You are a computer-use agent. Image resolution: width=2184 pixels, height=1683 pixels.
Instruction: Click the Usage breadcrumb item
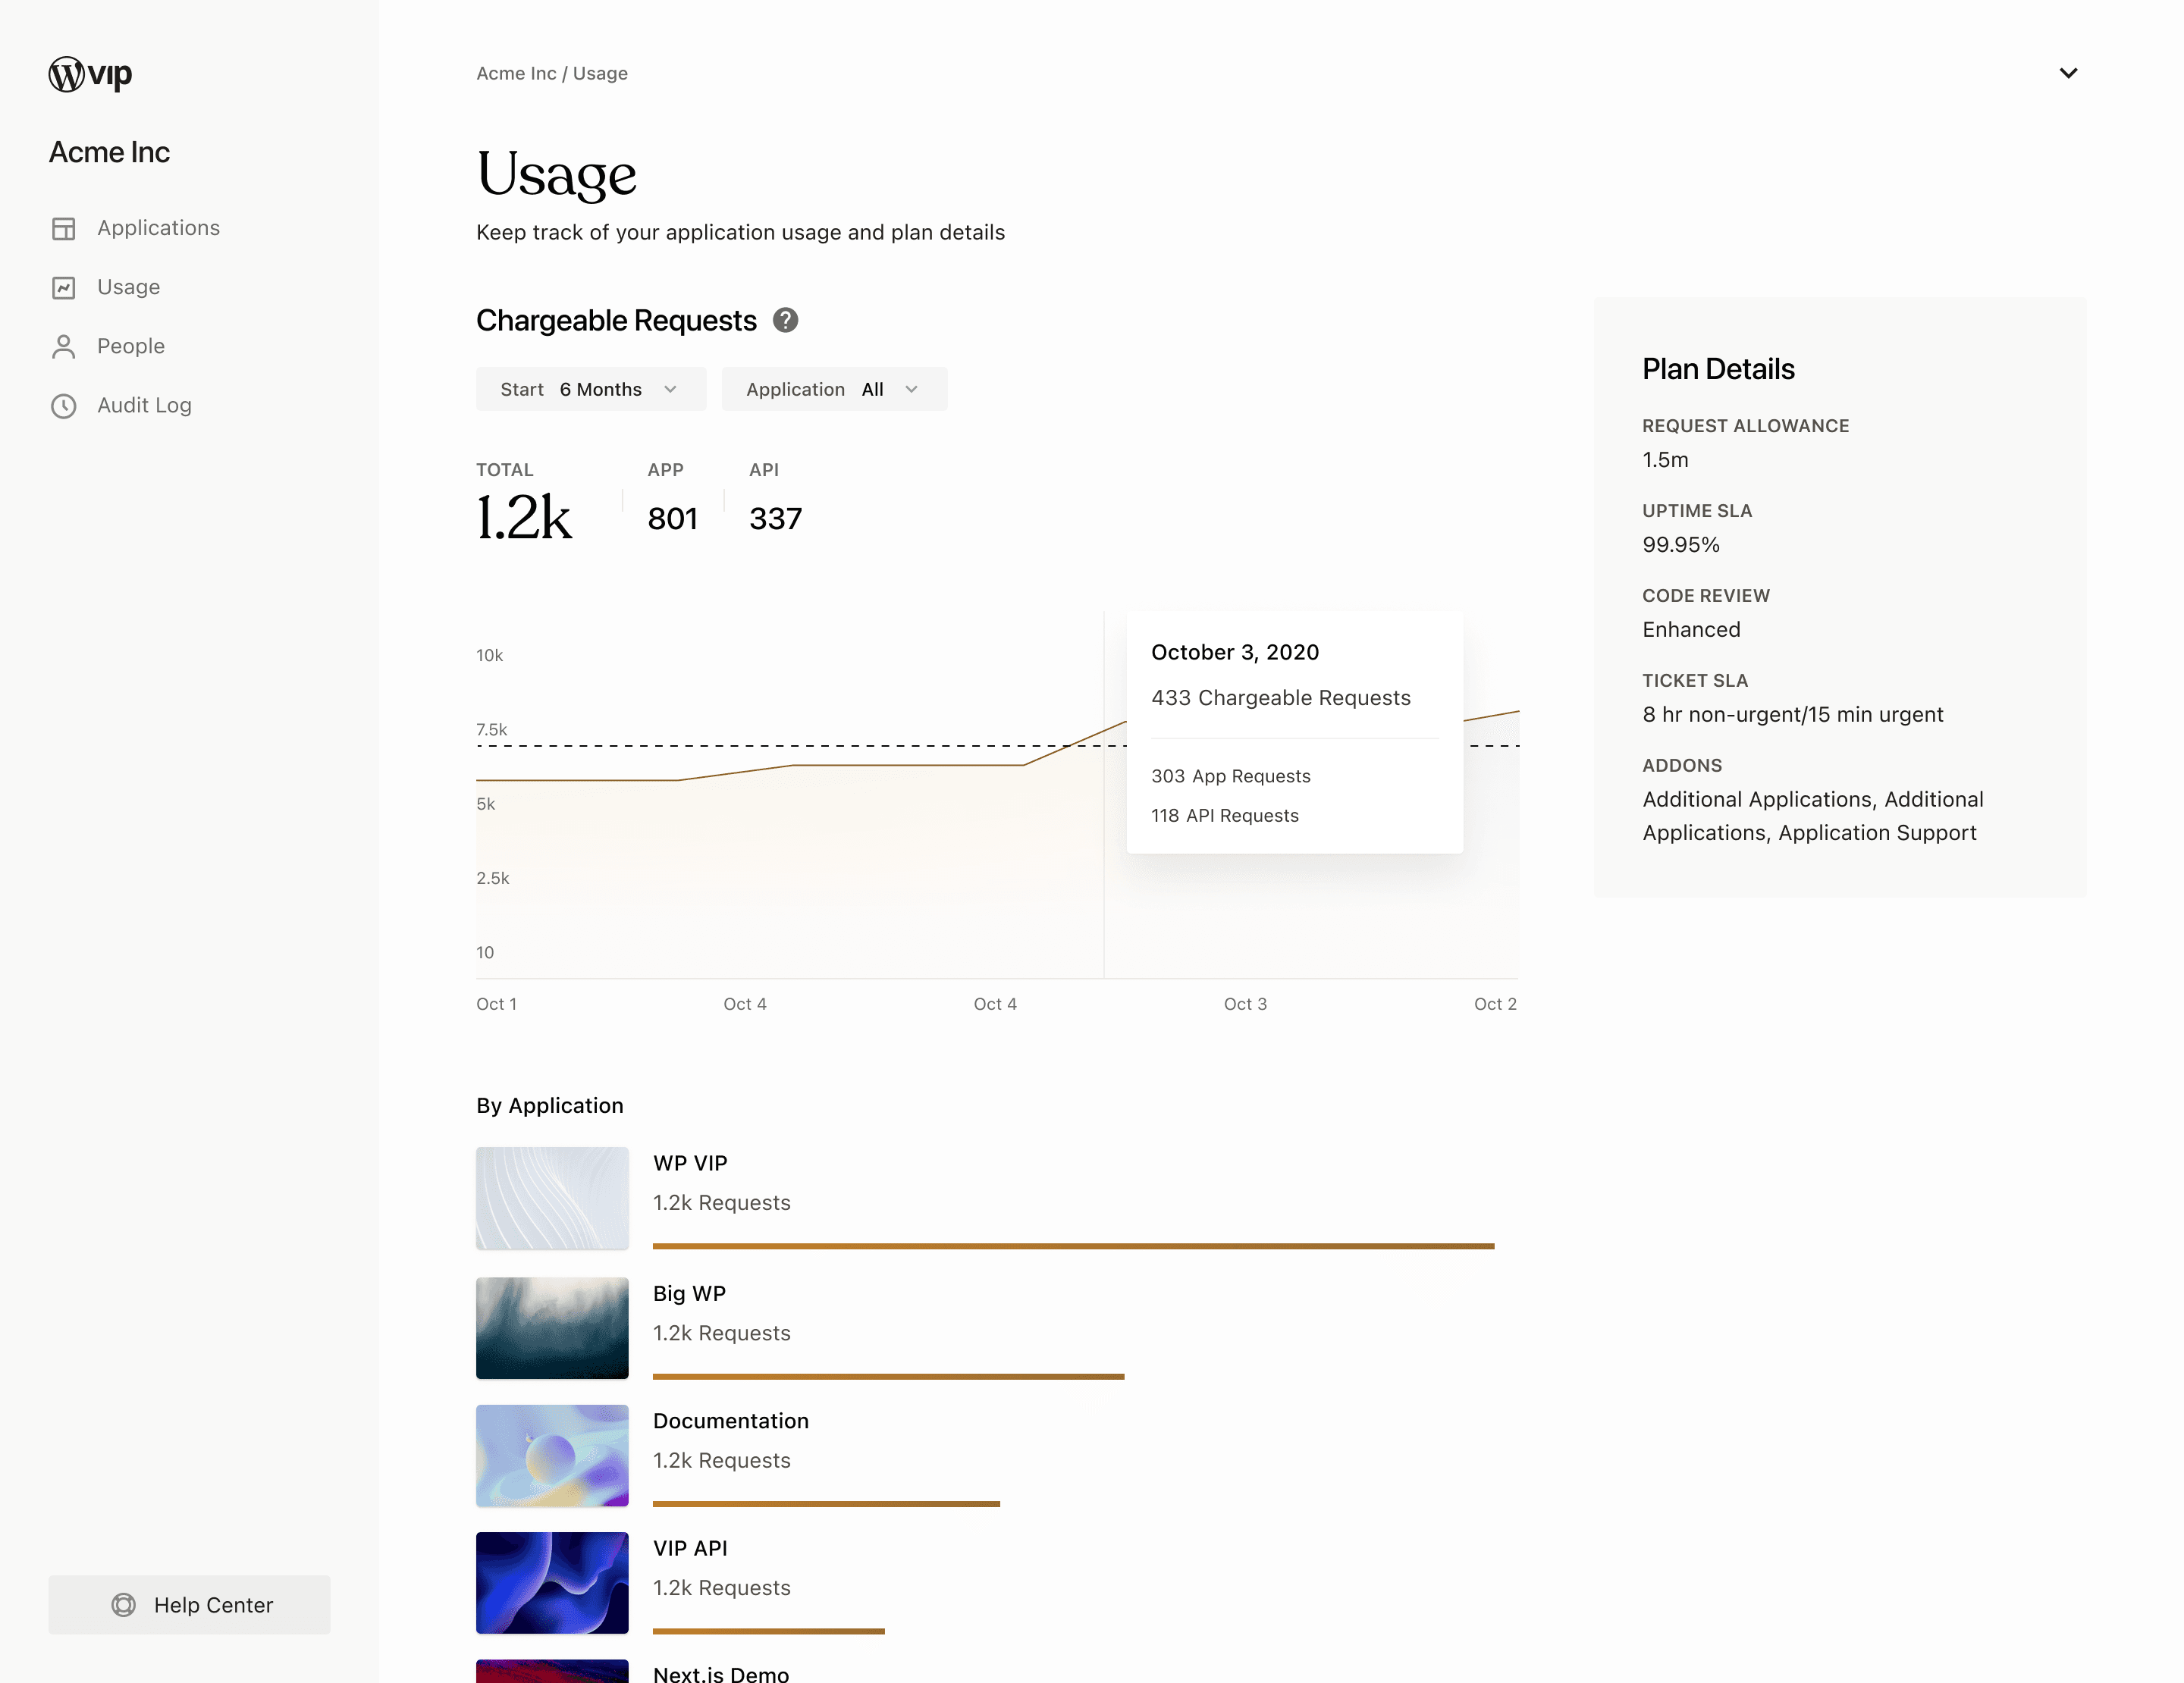tap(600, 73)
